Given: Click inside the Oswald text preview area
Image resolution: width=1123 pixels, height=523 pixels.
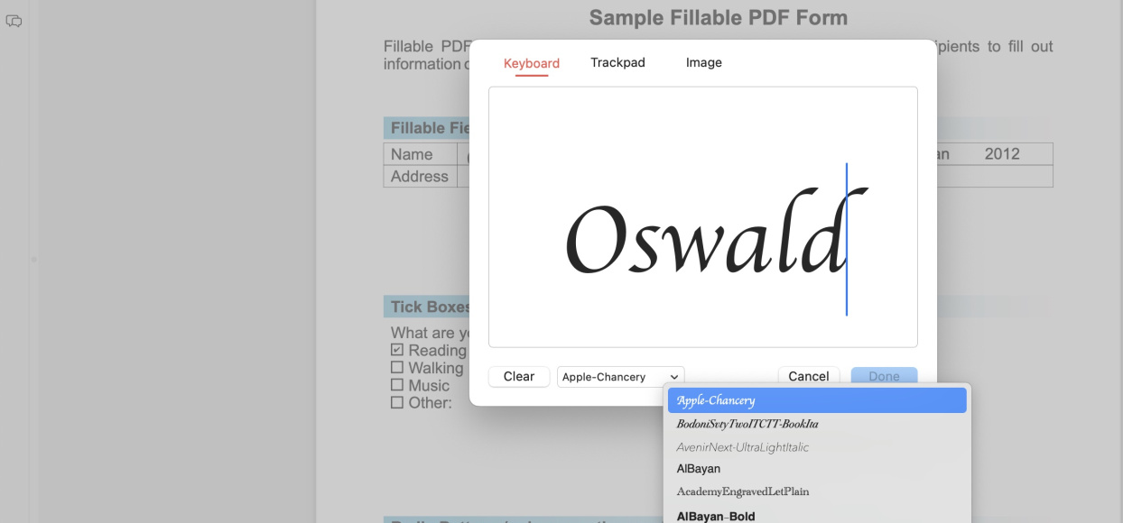Looking at the screenshot, I should pyautogui.click(x=702, y=216).
